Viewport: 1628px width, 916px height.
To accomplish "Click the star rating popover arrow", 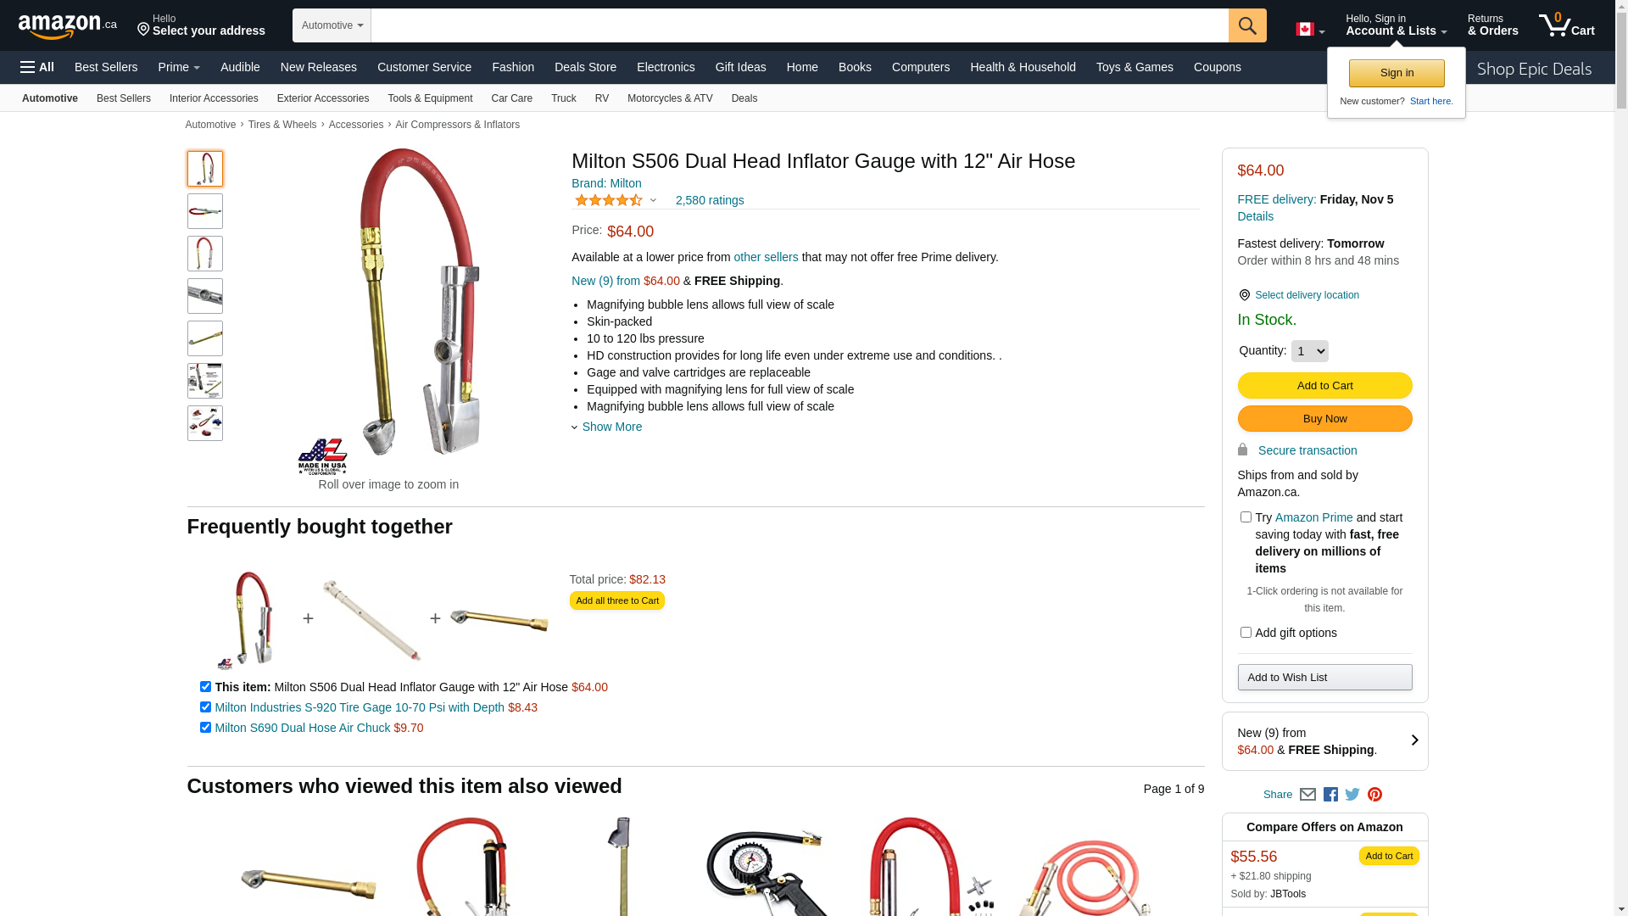I will (x=653, y=201).
